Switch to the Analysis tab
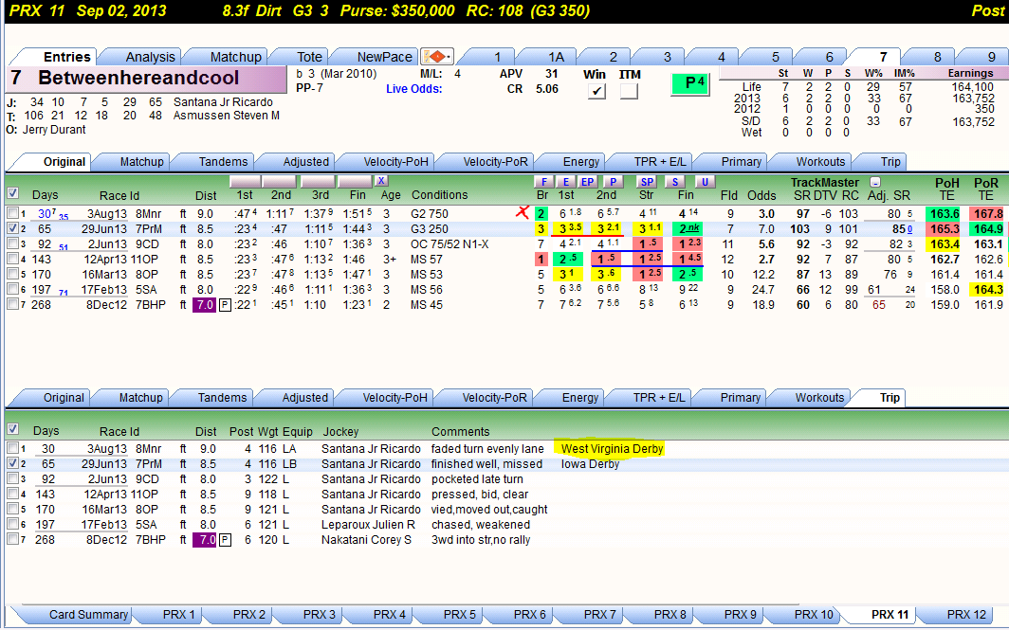Viewport: 1009px width, 630px height. pos(150,57)
